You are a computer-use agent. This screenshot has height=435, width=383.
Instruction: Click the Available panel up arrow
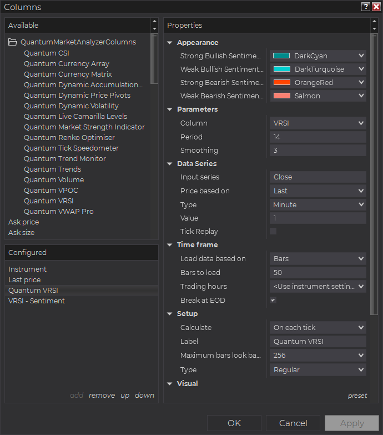(155, 21)
